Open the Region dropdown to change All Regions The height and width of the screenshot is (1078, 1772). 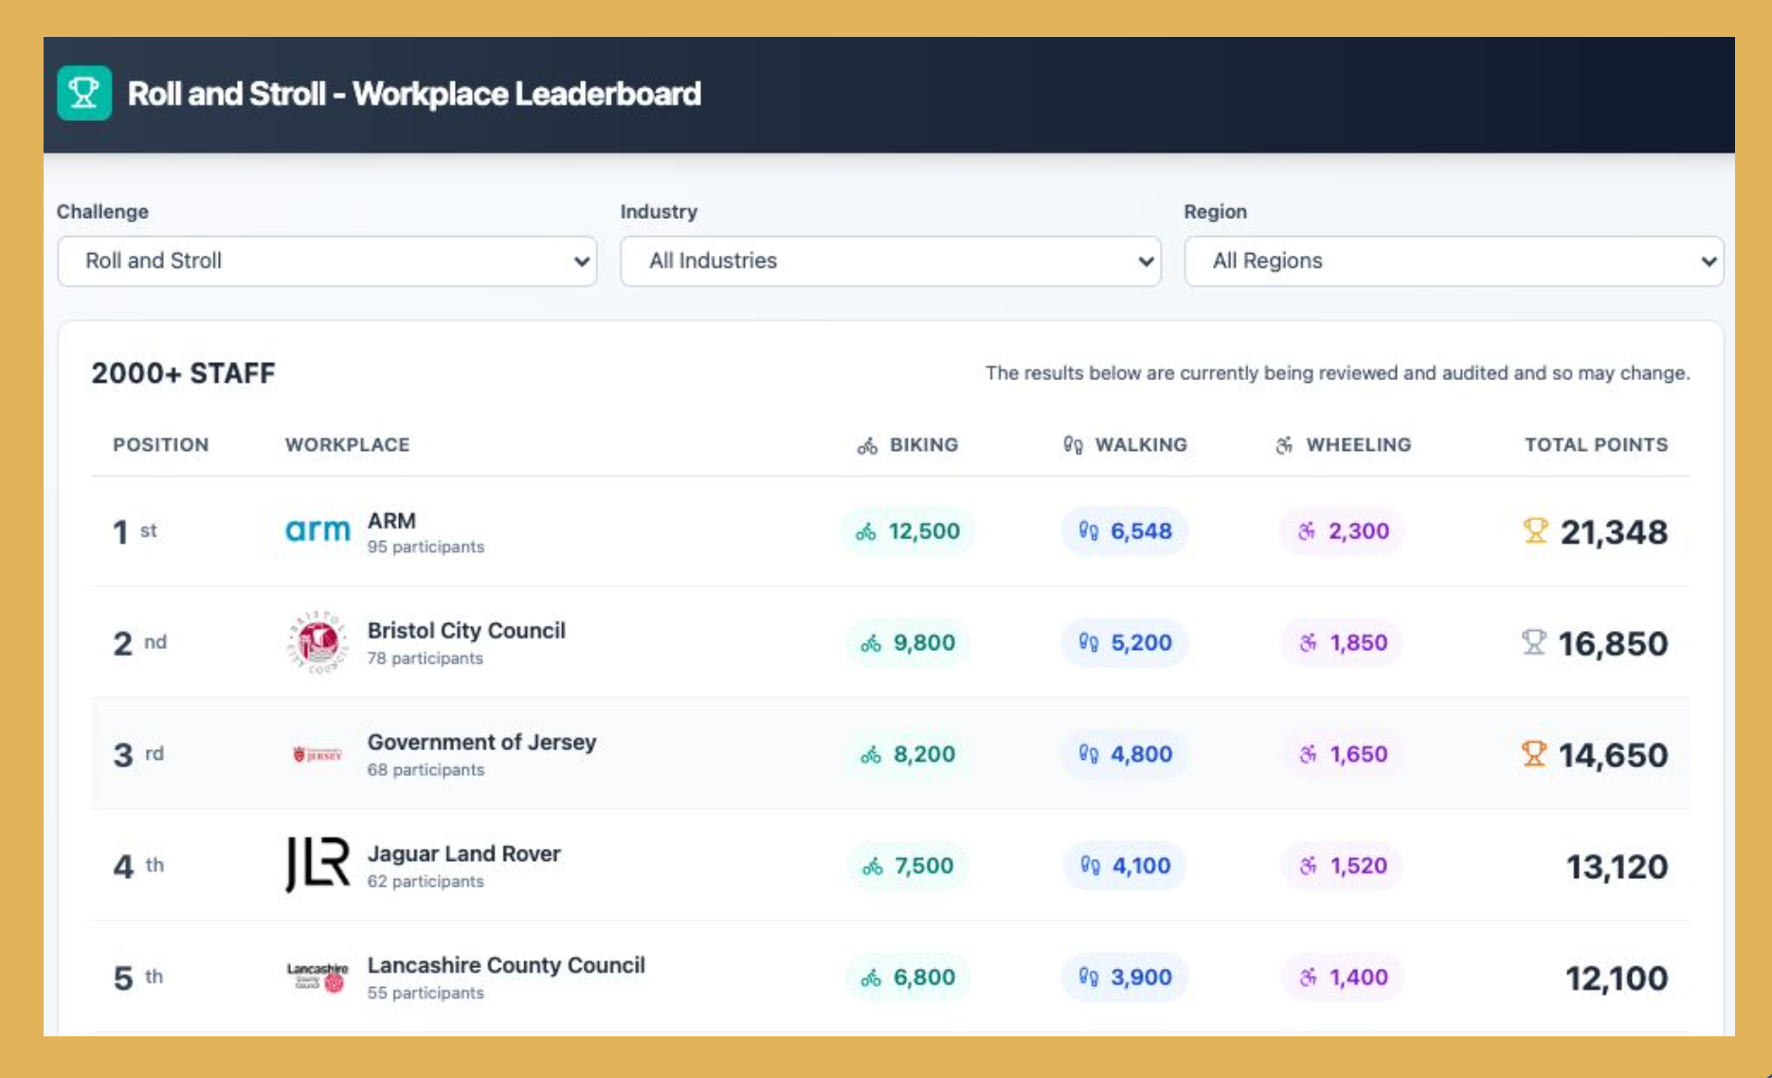pyautogui.click(x=1454, y=261)
